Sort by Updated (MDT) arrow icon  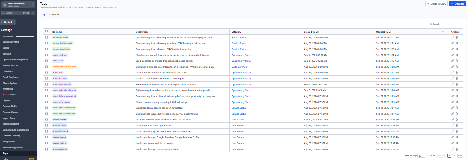point(443,32)
